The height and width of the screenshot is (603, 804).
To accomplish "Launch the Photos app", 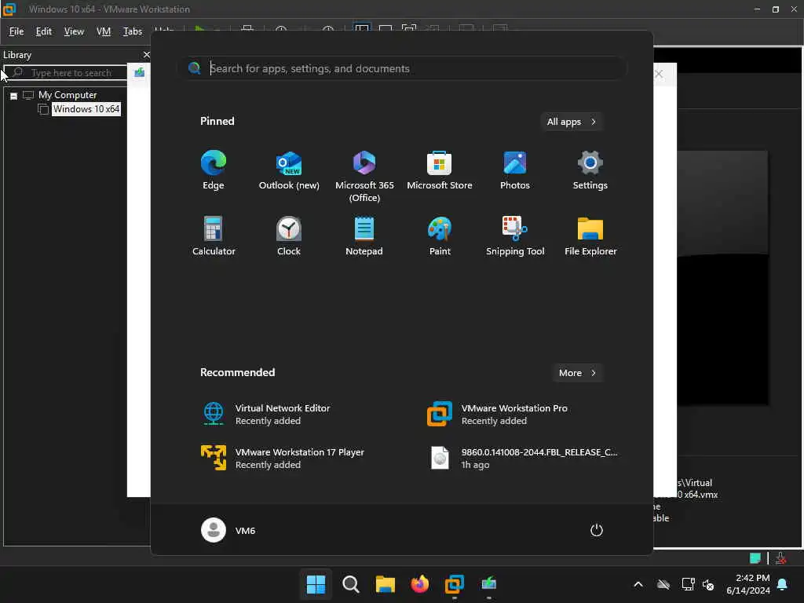I will click(515, 170).
